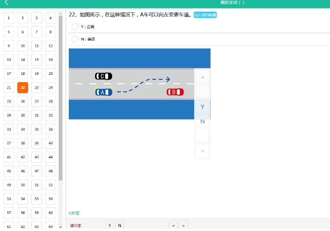Jump to question 1 in the number grid
330x231 pixels.
point(9,18)
